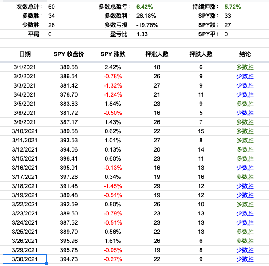Click the 押跌人数 column header
269x266 pixels.
point(201,54)
